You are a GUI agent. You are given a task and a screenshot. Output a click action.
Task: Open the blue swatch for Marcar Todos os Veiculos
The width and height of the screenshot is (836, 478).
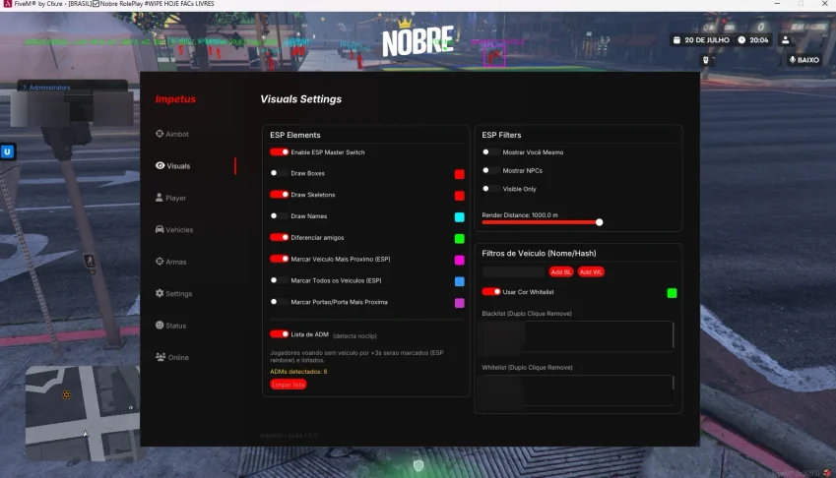click(x=459, y=281)
